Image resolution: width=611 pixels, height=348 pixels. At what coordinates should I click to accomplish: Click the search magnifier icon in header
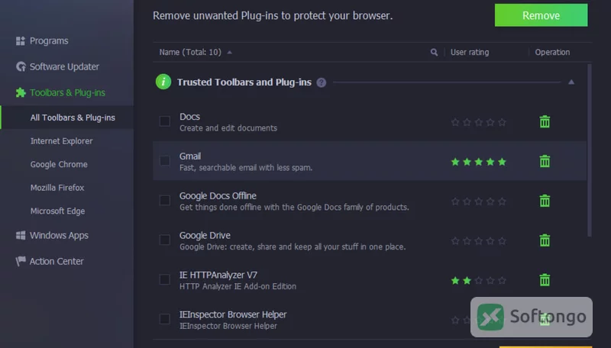434,52
